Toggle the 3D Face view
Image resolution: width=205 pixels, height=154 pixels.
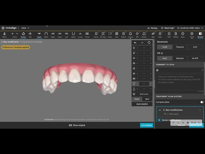pos(103,35)
